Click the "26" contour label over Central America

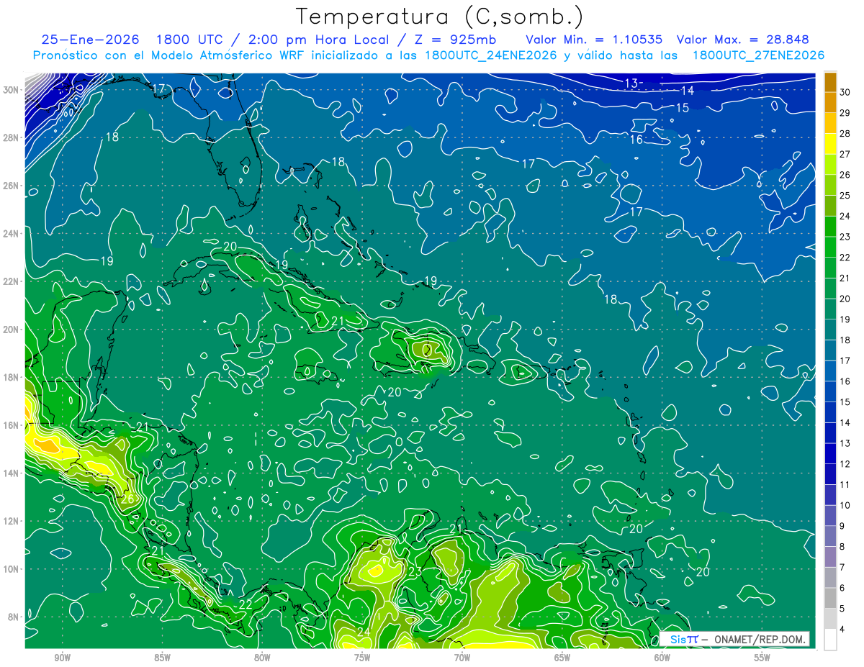(127, 499)
